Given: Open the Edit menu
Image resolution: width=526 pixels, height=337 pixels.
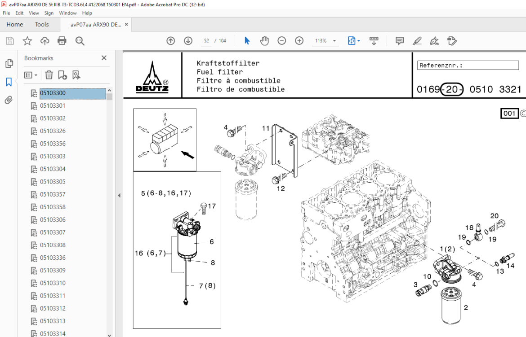Looking at the screenshot, I should click(19, 13).
